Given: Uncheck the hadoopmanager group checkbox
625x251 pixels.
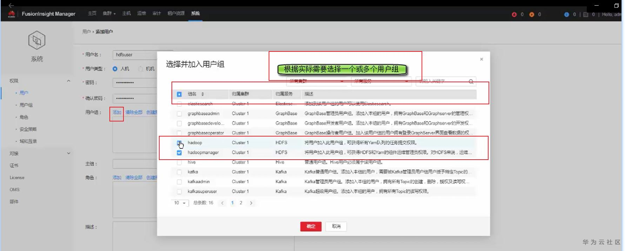Looking at the screenshot, I should (179, 153).
